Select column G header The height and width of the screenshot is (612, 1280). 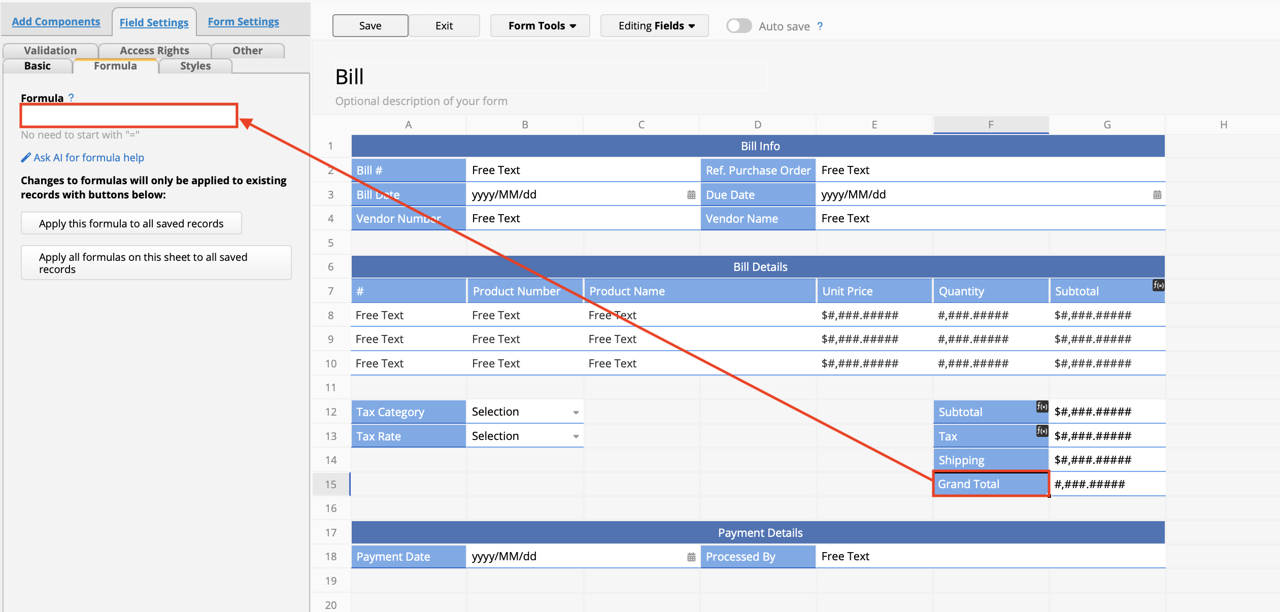click(1107, 124)
